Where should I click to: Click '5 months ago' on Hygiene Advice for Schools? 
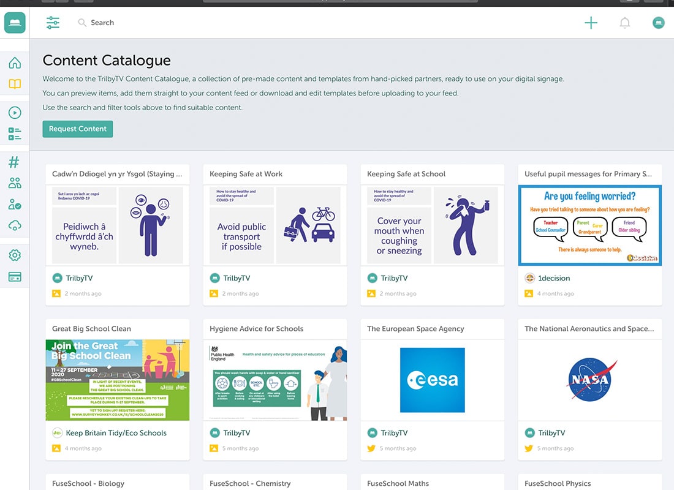[x=241, y=448]
